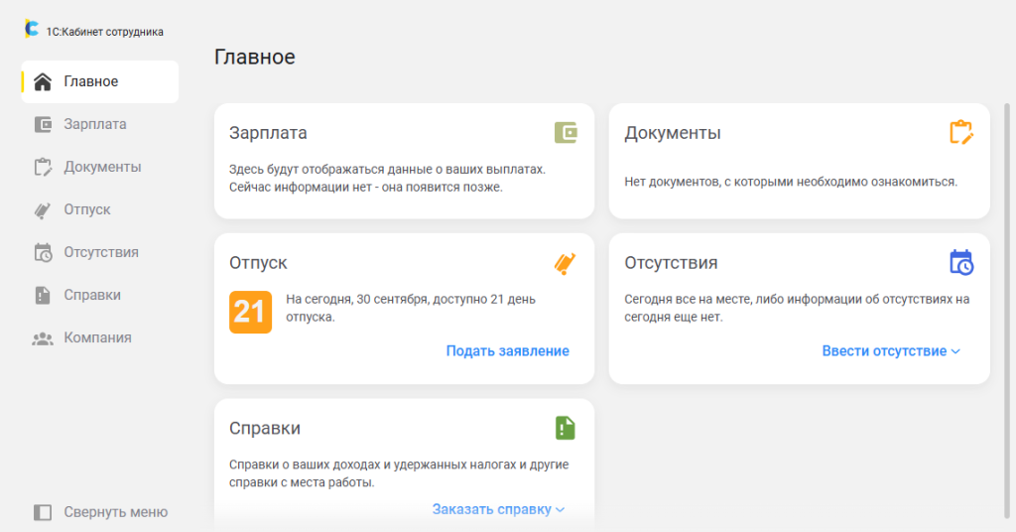Select Отпуск in the left menu
The height and width of the screenshot is (532, 1016).
86,209
